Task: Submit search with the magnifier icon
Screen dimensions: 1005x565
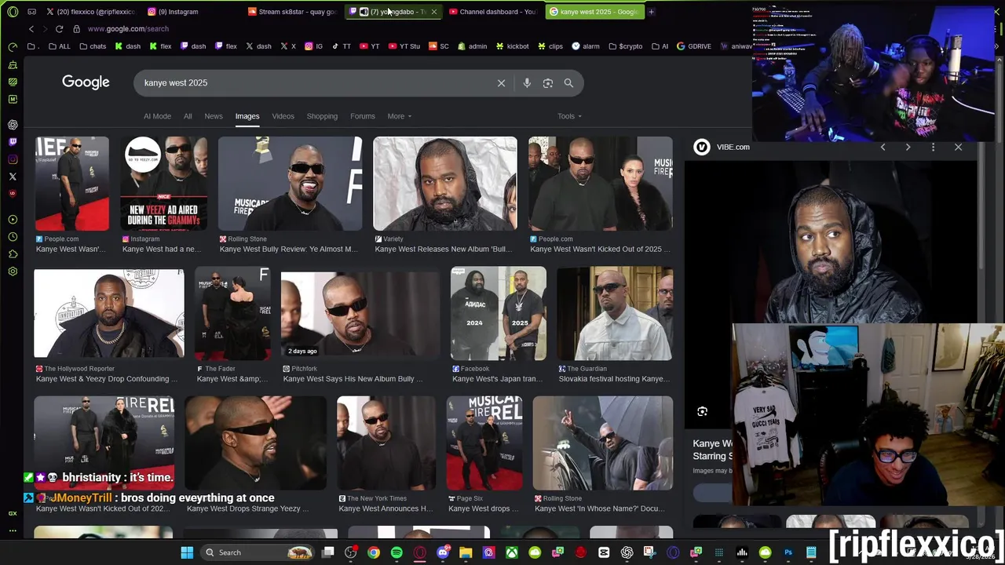Action: 568,83
